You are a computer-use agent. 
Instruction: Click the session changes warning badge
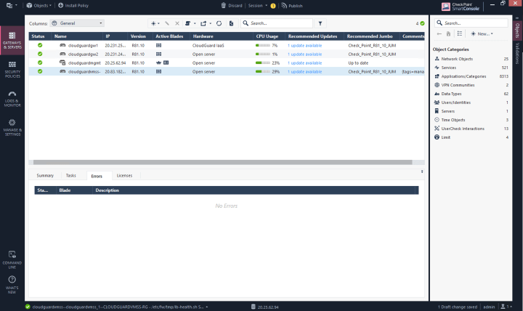coord(273,6)
